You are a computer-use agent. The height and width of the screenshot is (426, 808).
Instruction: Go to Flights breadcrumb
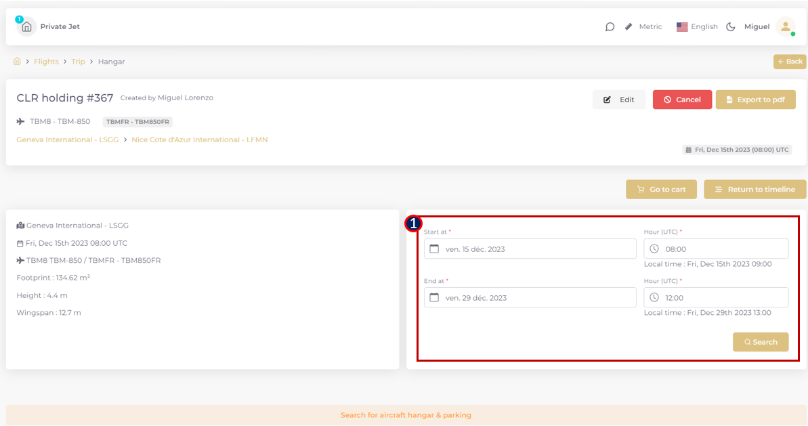tap(46, 62)
